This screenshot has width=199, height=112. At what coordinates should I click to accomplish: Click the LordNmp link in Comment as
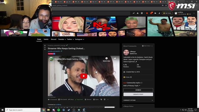[58, 105]
